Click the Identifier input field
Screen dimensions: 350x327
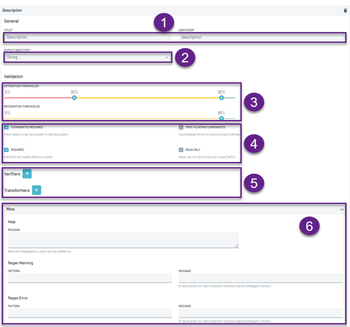coord(260,37)
